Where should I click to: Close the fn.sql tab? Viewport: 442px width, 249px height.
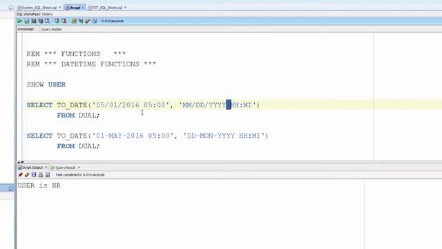coord(83,8)
